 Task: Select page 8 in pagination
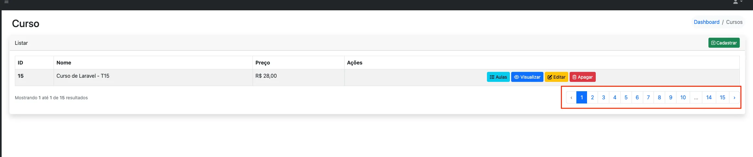[659, 97]
